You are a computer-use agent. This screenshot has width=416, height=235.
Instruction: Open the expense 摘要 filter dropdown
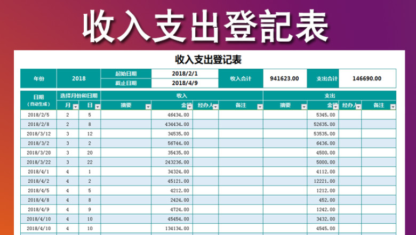(304, 107)
